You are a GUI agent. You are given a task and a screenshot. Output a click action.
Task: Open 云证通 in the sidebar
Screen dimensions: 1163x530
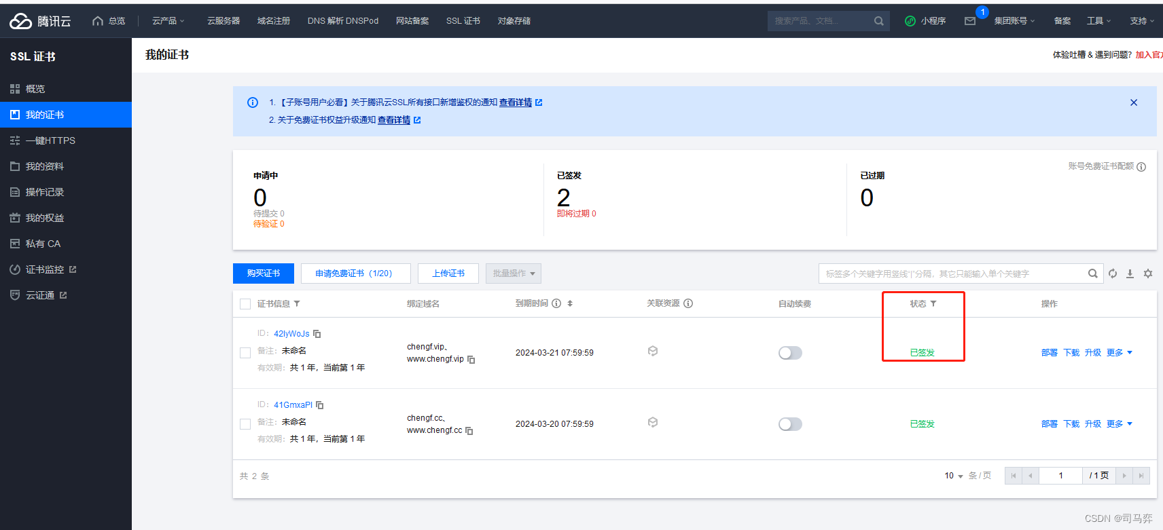tap(66, 295)
